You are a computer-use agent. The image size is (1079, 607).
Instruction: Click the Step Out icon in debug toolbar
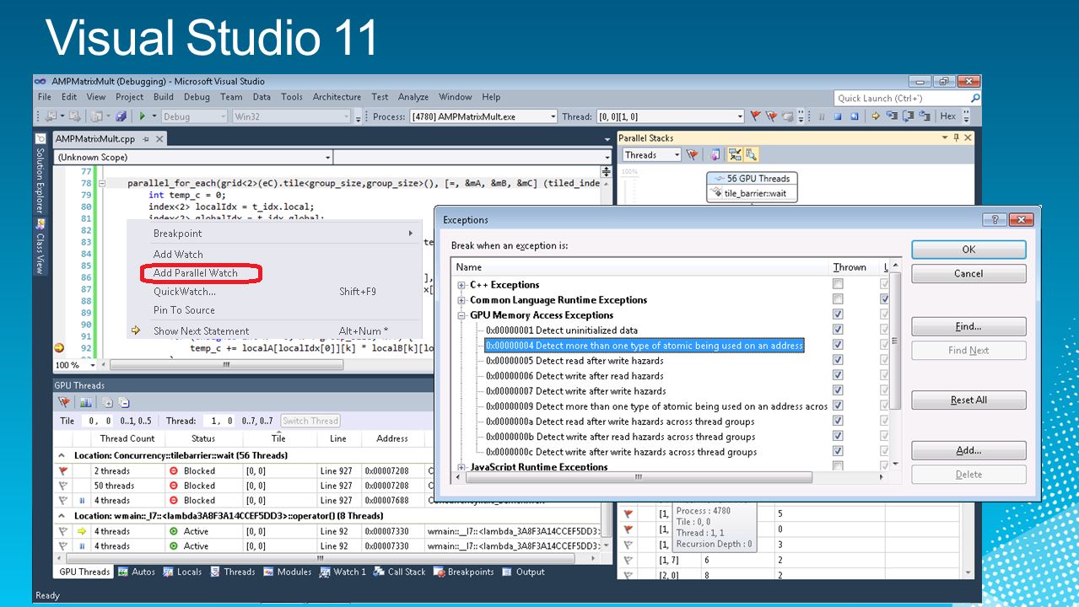[x=925, y=116]
